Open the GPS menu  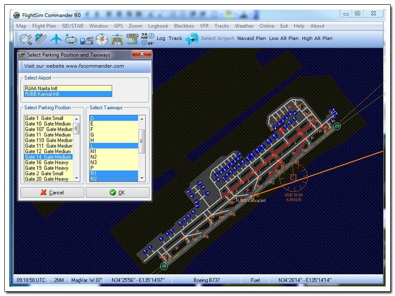(x=118, y=26)
